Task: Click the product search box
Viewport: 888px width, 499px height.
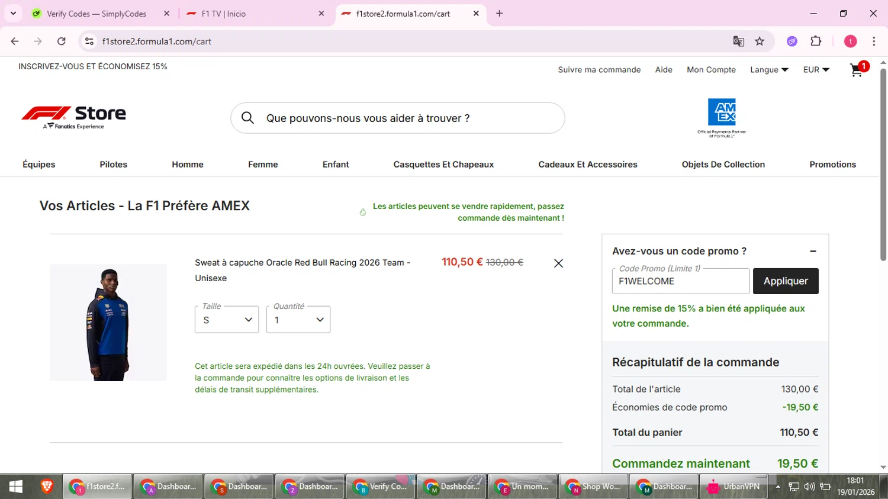Action: click(x=397, y=118)
